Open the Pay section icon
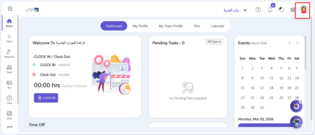315x135 pixels. [9, 84]
